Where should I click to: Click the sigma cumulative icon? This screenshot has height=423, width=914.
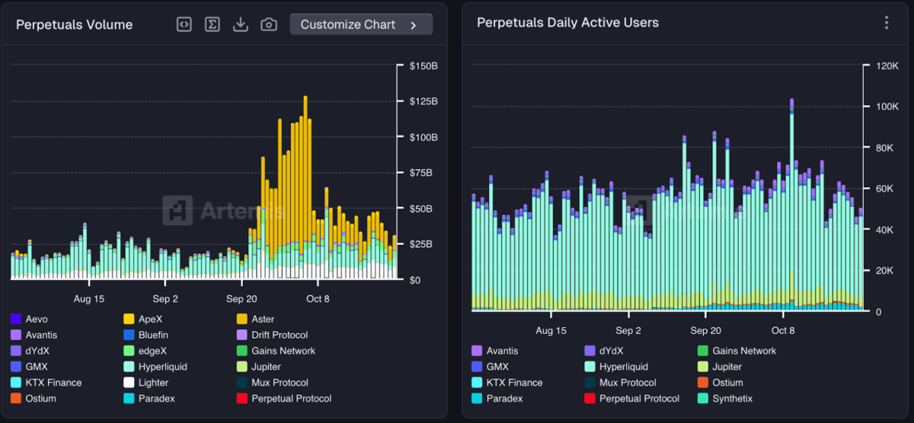213,24
